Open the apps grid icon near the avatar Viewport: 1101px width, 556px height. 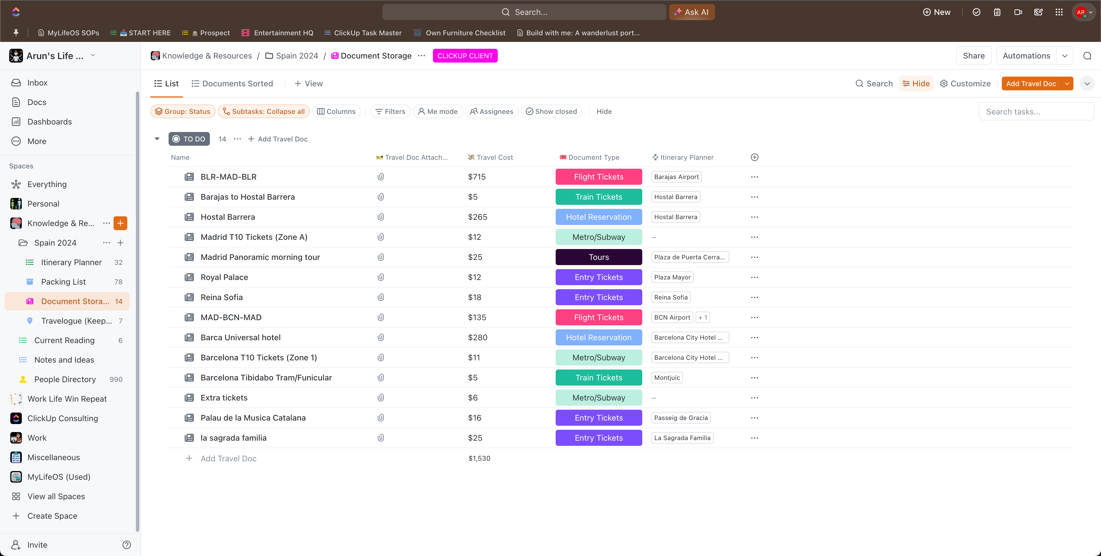1059,12
